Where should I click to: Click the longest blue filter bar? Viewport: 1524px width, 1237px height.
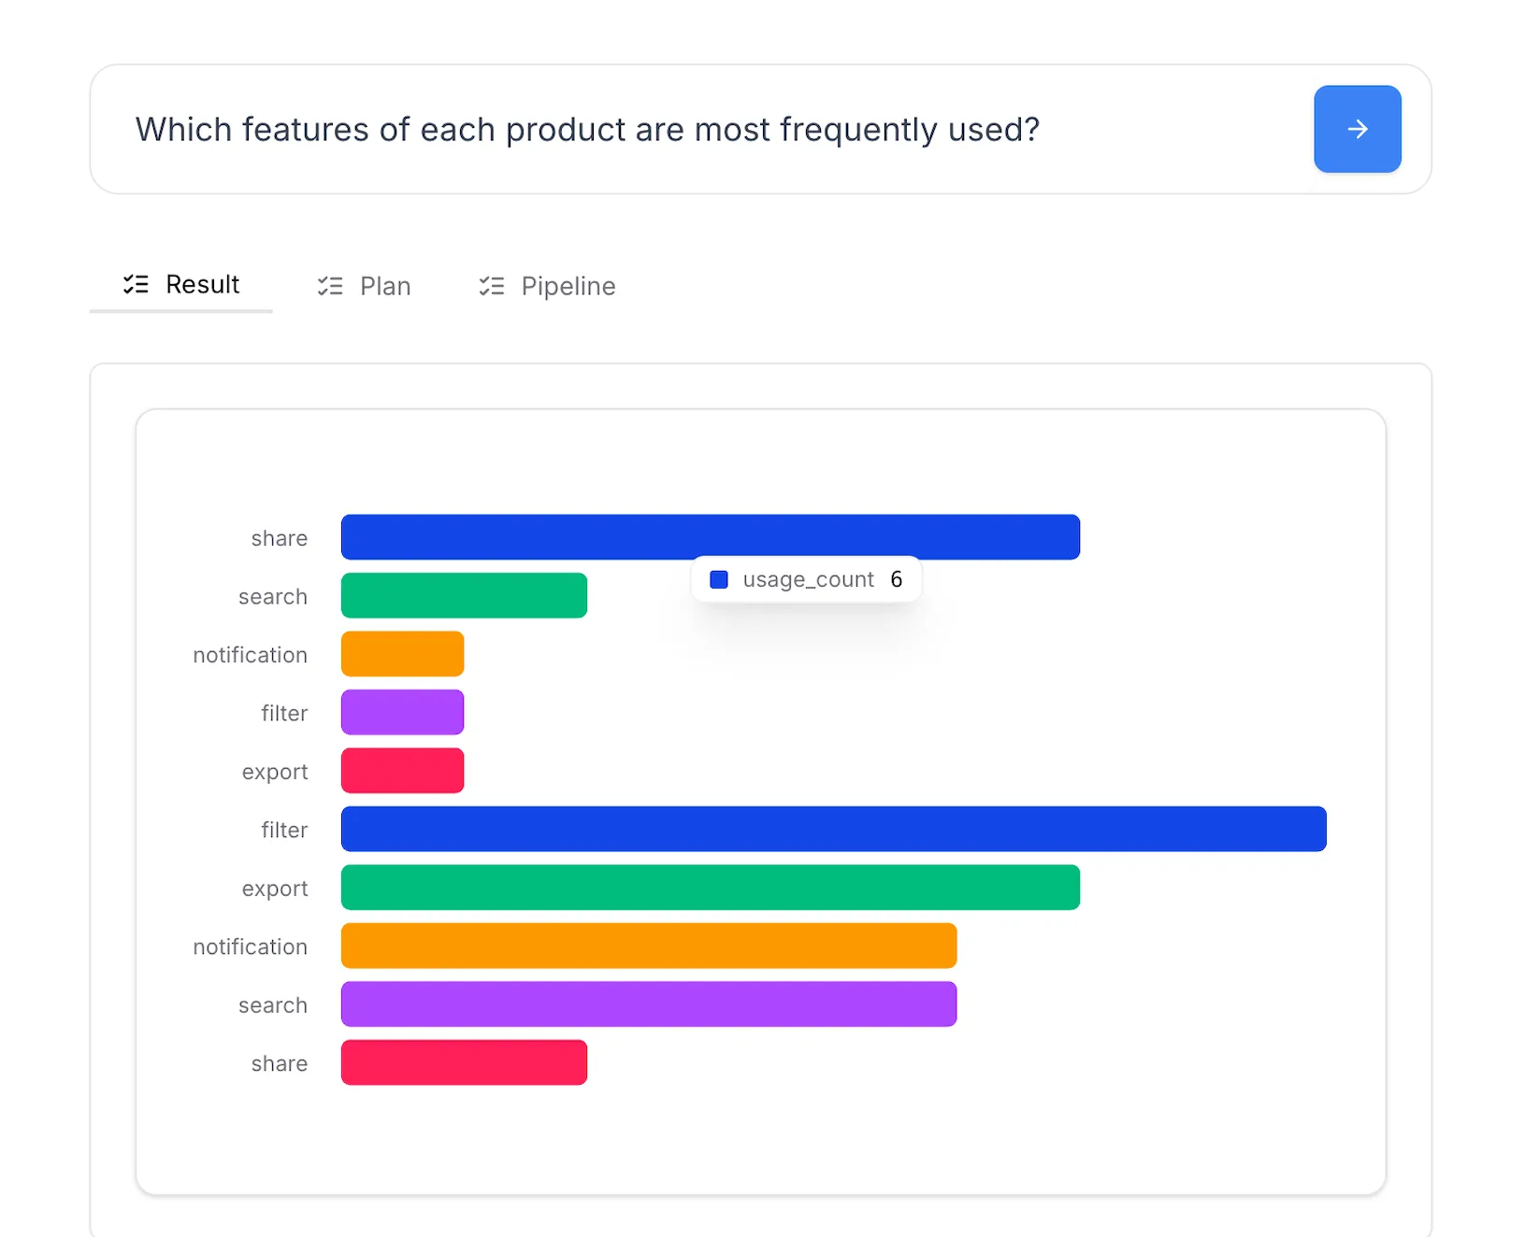[832, 829]
